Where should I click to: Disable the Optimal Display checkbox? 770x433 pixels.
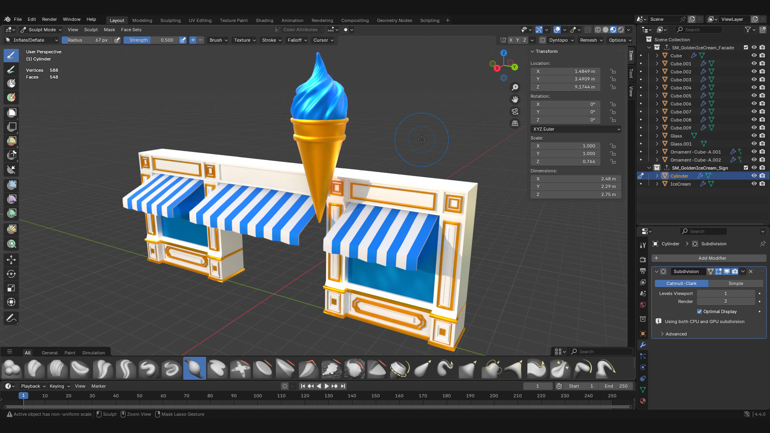[x=699, y=312]
